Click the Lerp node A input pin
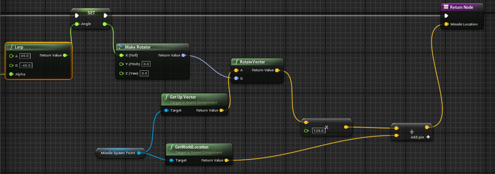Image resolution: width=495 pixels, height=174 pixels. point(12,56)
